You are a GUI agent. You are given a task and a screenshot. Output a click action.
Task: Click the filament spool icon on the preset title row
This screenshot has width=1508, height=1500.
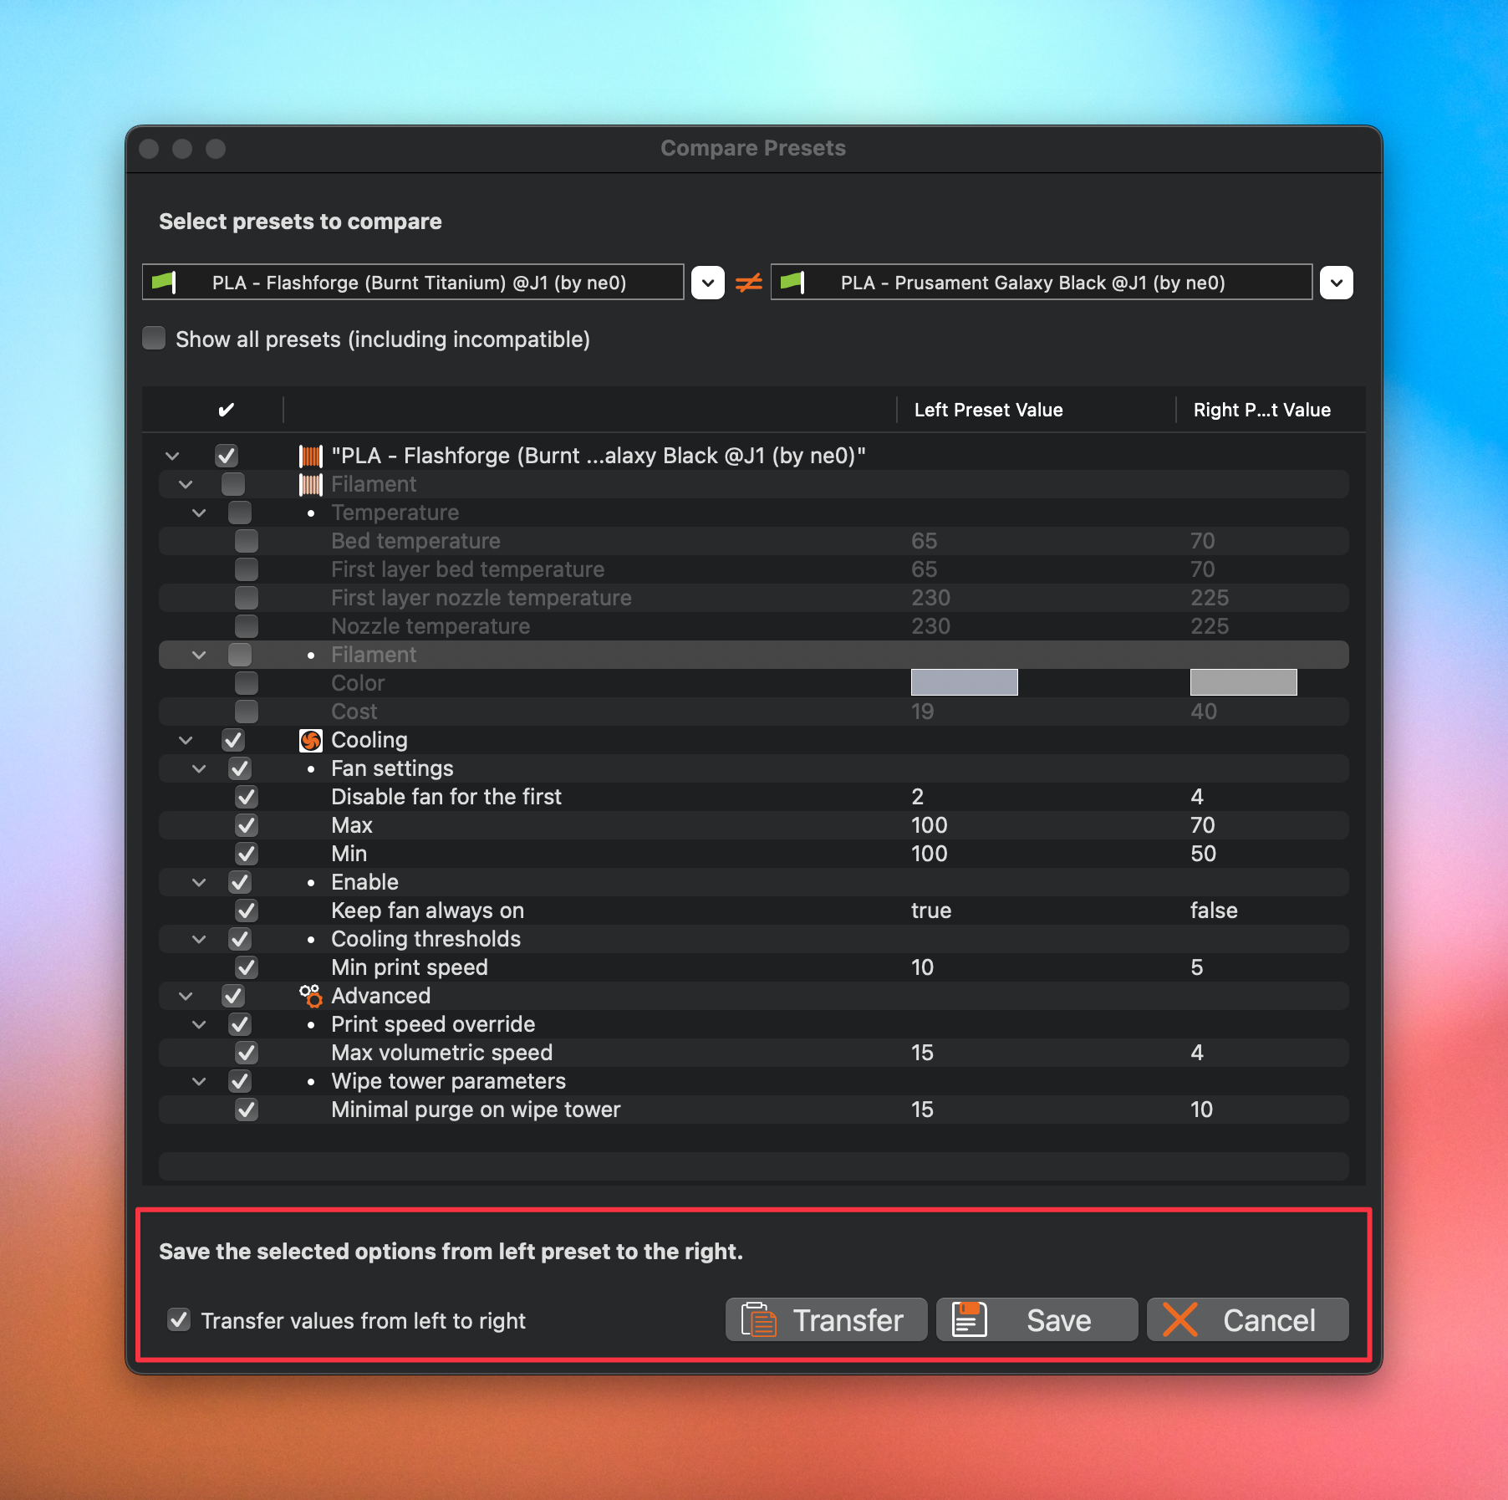310,456
